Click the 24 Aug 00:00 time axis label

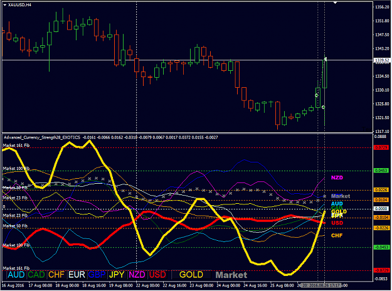point(228,285)
